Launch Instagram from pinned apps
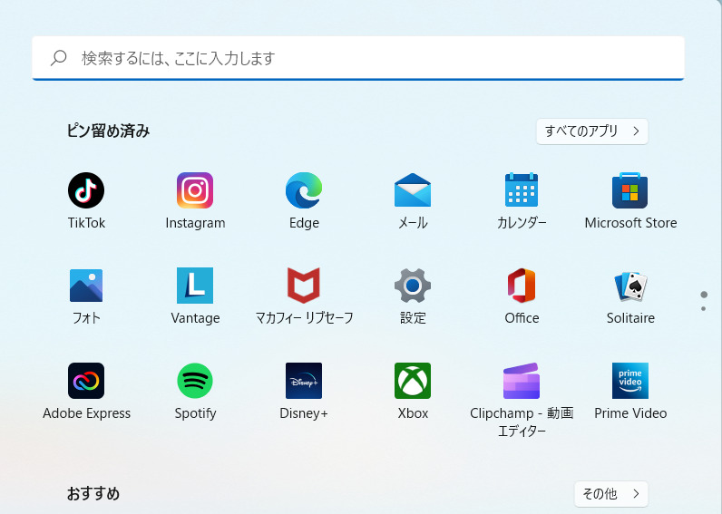Screen dimensions: 722x514 coord(195,190)
